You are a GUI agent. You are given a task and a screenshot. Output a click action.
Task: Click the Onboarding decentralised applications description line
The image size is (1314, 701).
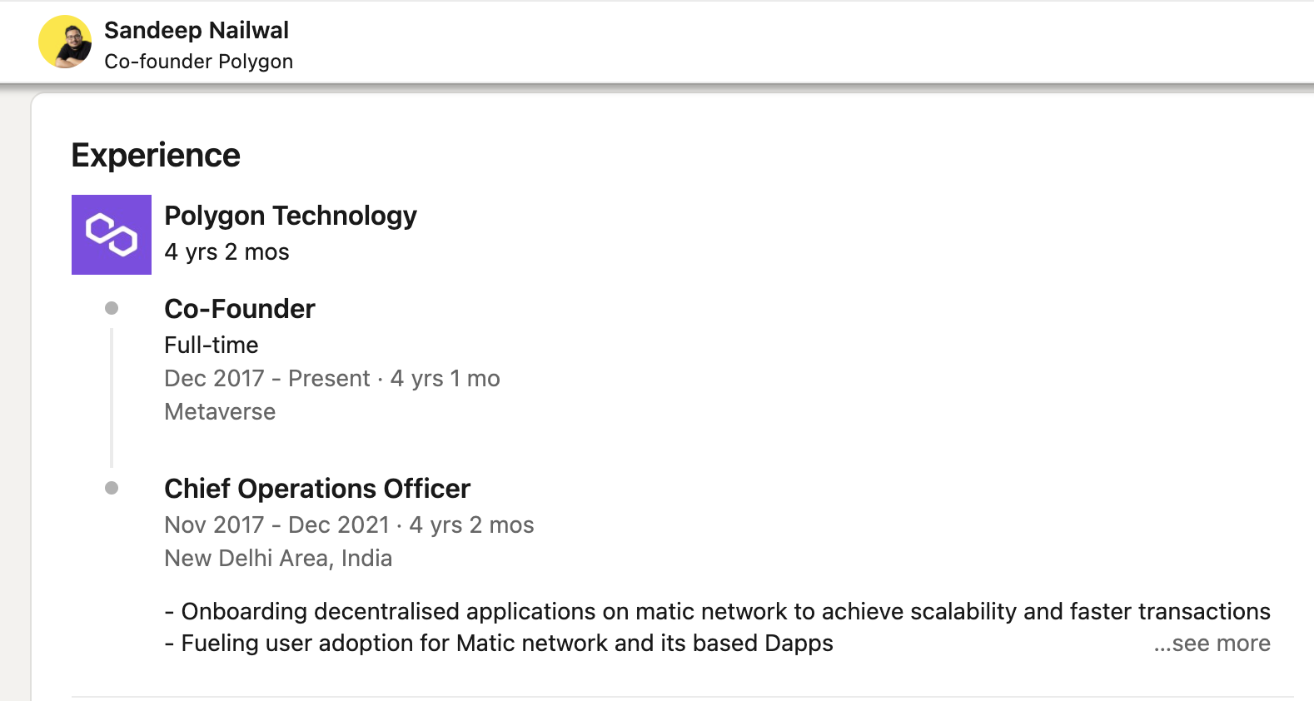tap(718, 612)
